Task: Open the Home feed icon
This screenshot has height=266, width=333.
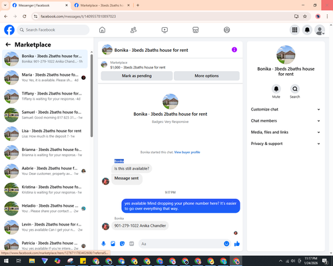Action: pos(102,30)
